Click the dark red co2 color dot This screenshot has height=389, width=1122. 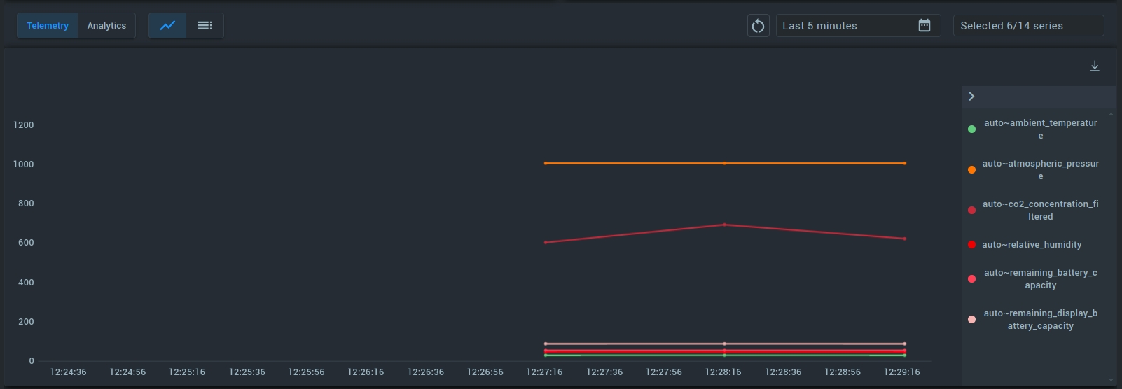tap(971, 210)
